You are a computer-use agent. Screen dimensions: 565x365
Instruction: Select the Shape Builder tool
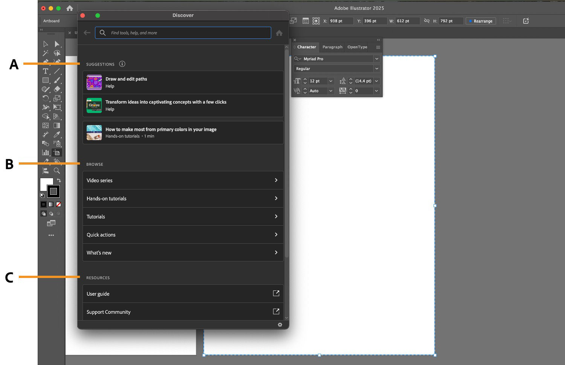[x=46, y=116]
